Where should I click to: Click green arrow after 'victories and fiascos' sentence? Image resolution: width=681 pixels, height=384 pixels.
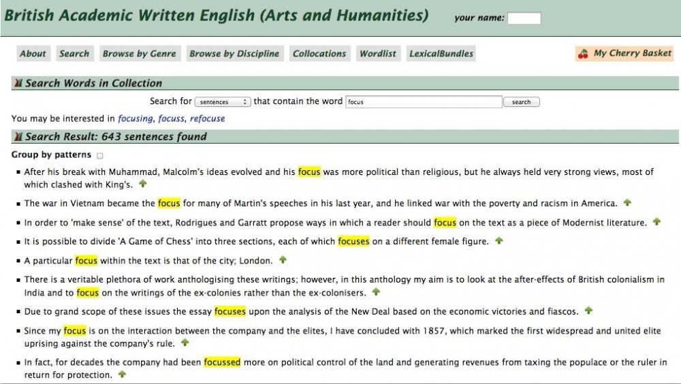588,310
